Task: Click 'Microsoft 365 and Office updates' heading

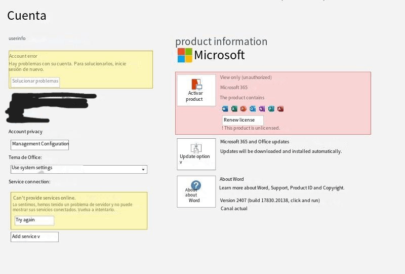Action: [255, 142]
